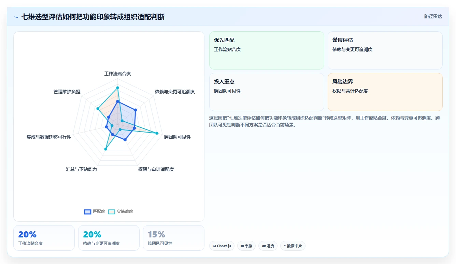The width and height of the screenshot is (456, 264).
Task: Click the teal data point on 汇总与下钻能力 axis
Action: tap(106, 149)
